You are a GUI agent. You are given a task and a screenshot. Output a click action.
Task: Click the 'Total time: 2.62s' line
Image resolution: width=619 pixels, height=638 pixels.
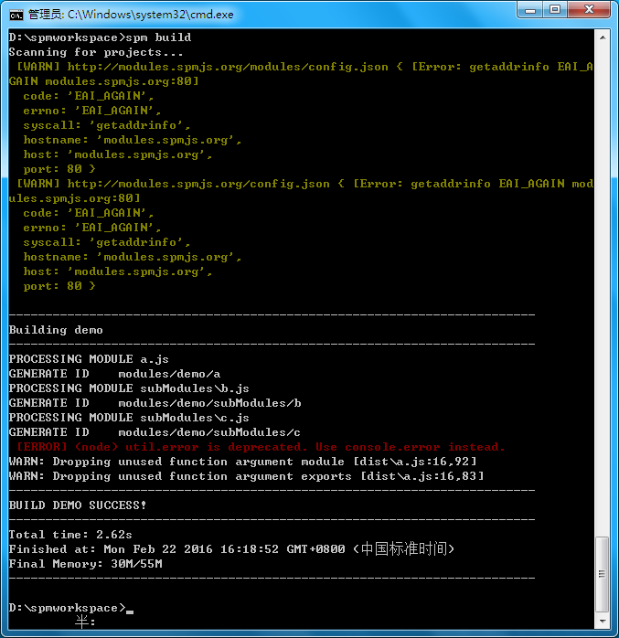pos(70,535)
